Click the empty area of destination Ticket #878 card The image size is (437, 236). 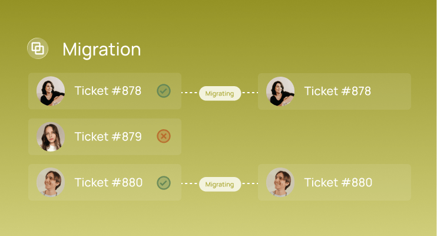390,91
